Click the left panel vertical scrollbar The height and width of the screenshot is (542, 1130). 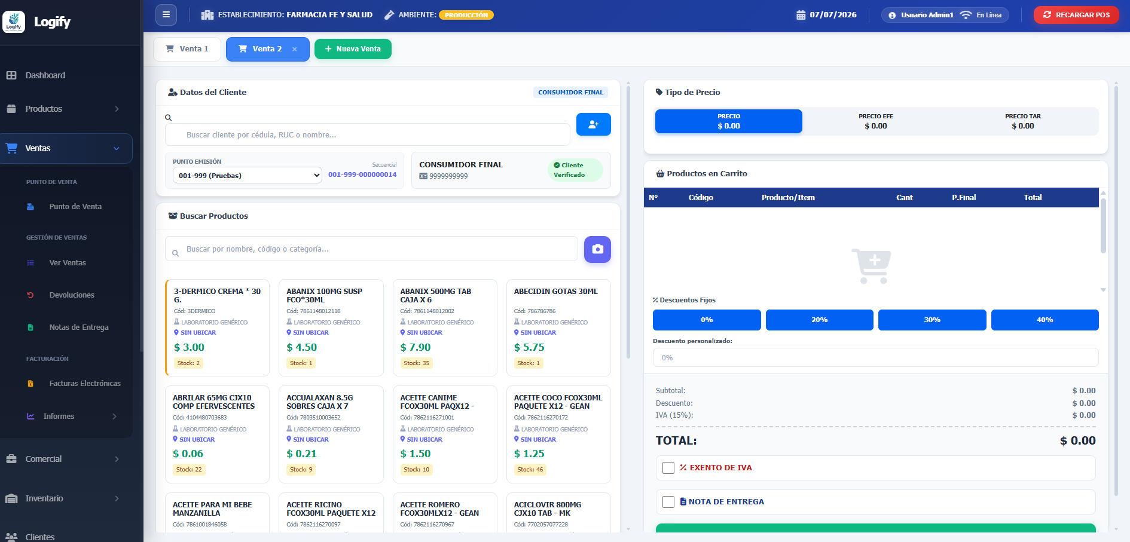tap(628, 222)
